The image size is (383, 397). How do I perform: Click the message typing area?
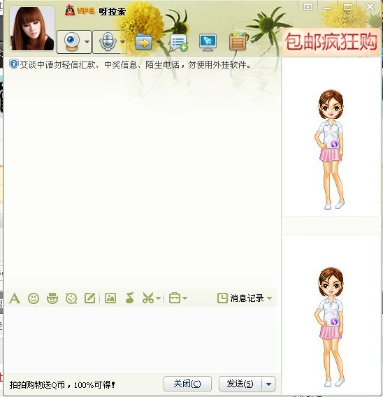coord(142,339)
